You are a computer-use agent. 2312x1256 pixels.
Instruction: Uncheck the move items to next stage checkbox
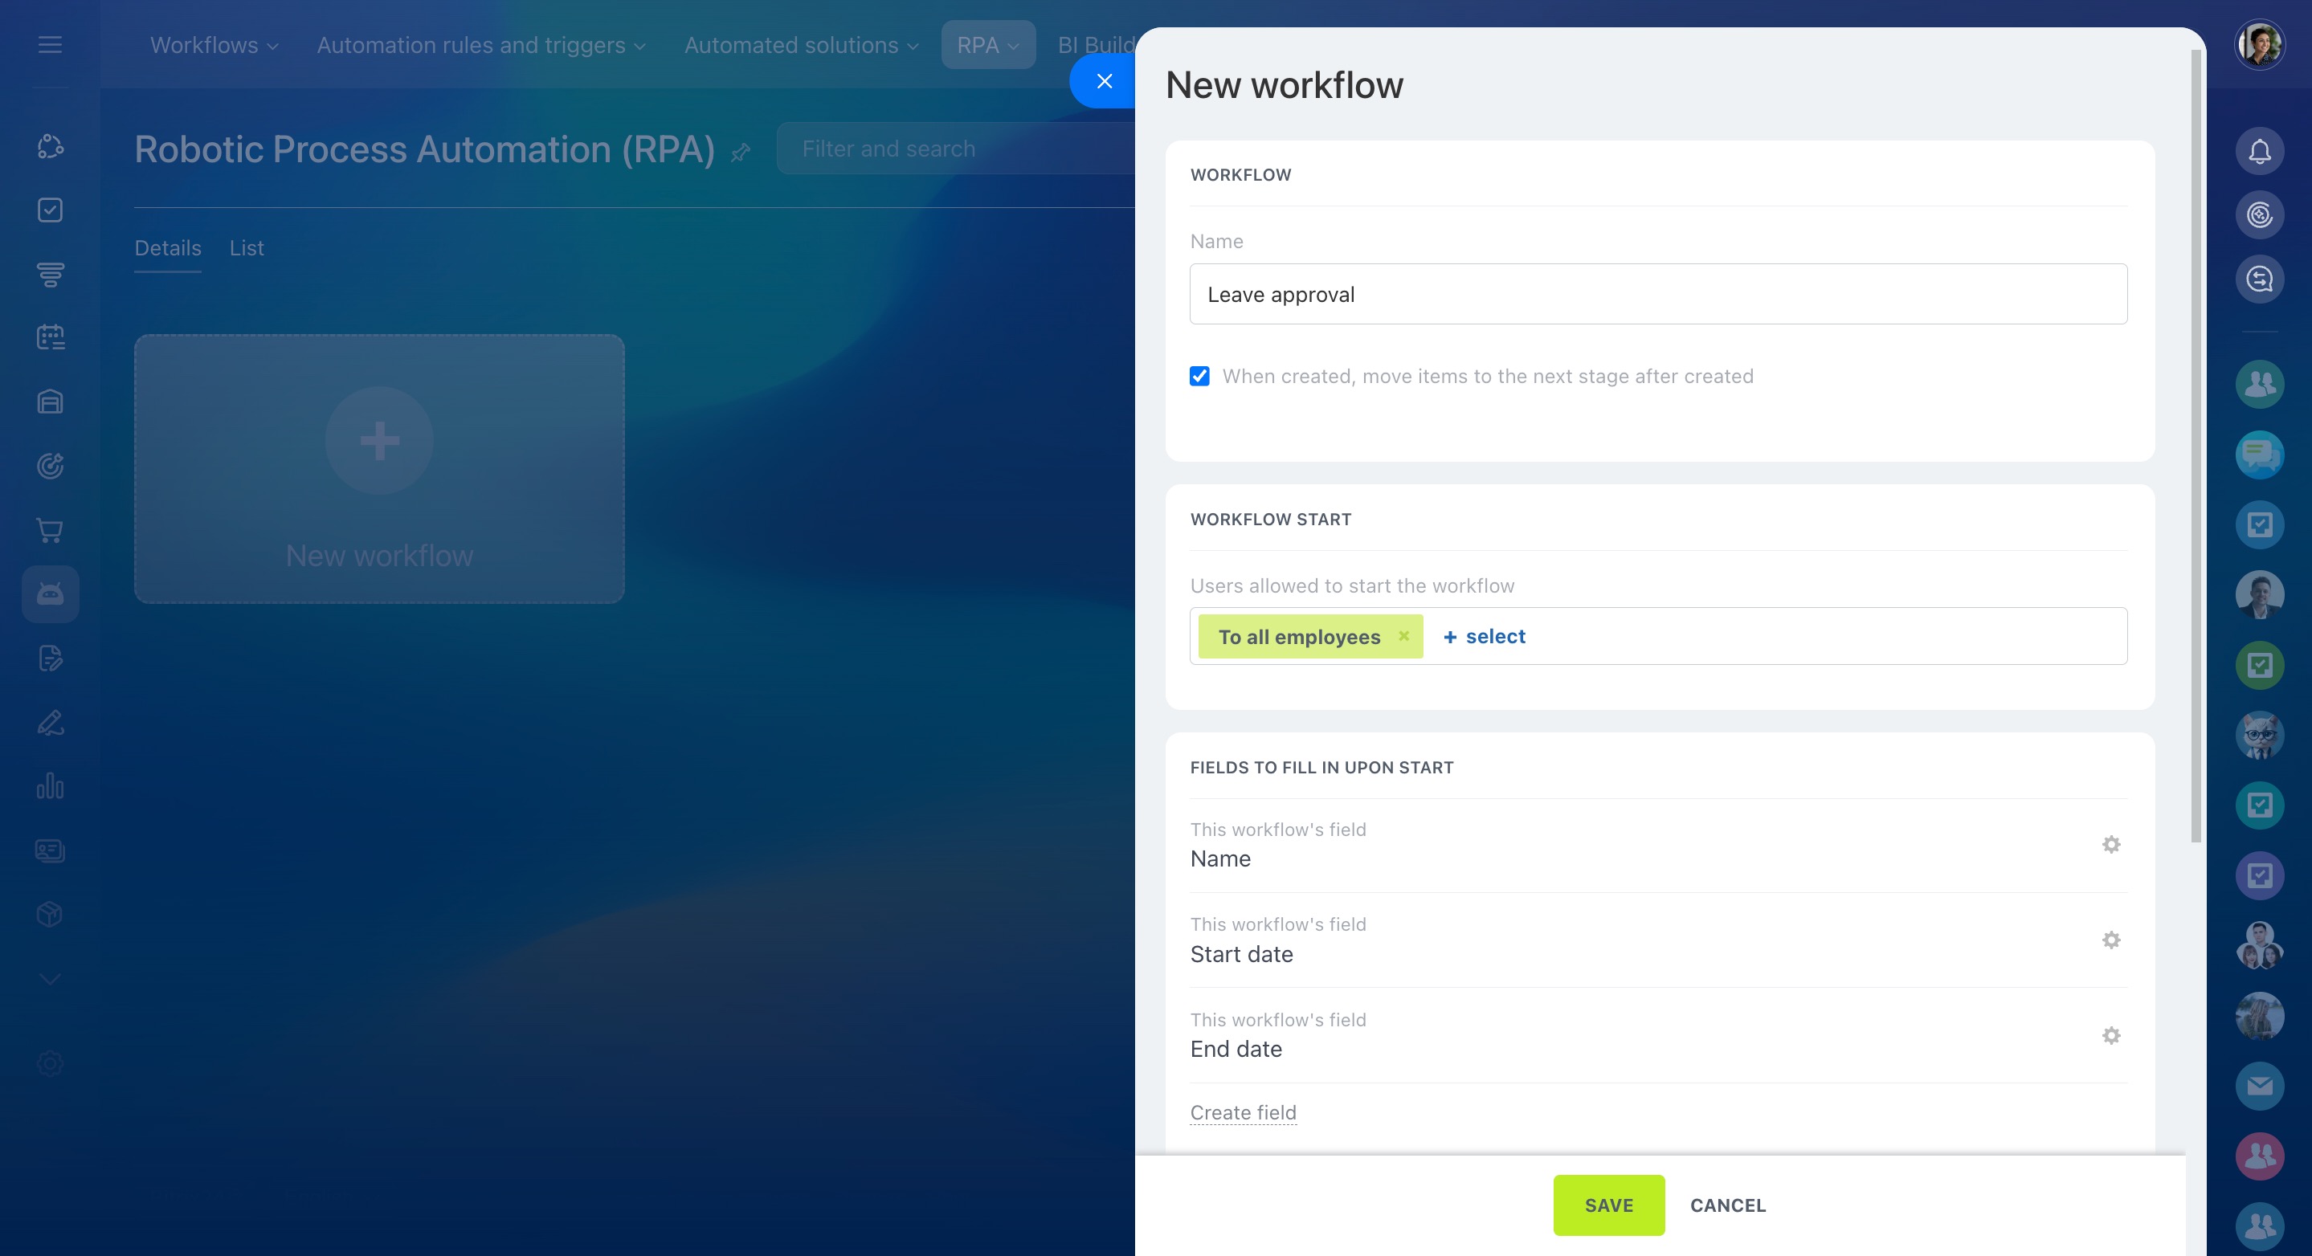point(1200,376)
